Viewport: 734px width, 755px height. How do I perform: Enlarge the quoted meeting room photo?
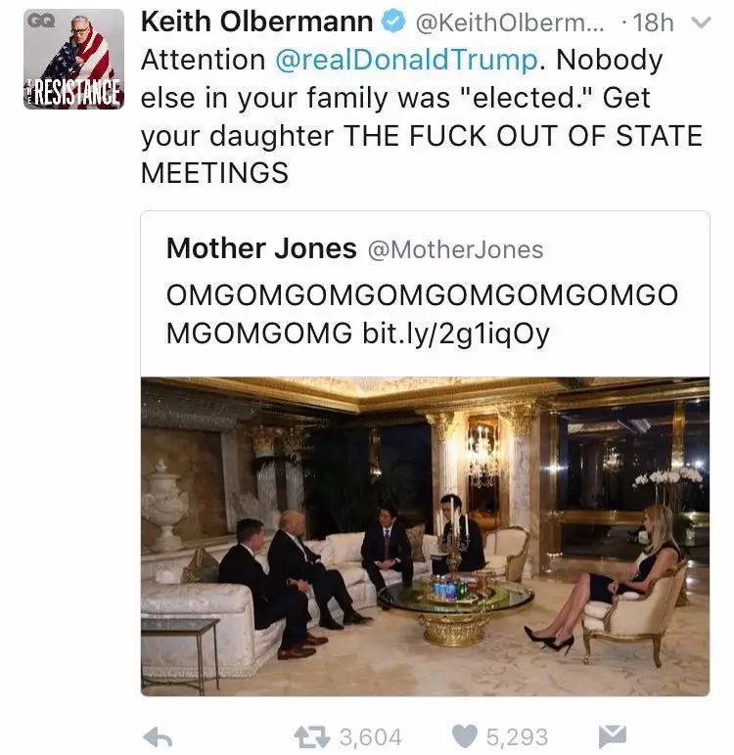pyautogui.click(x=425, y=536)
